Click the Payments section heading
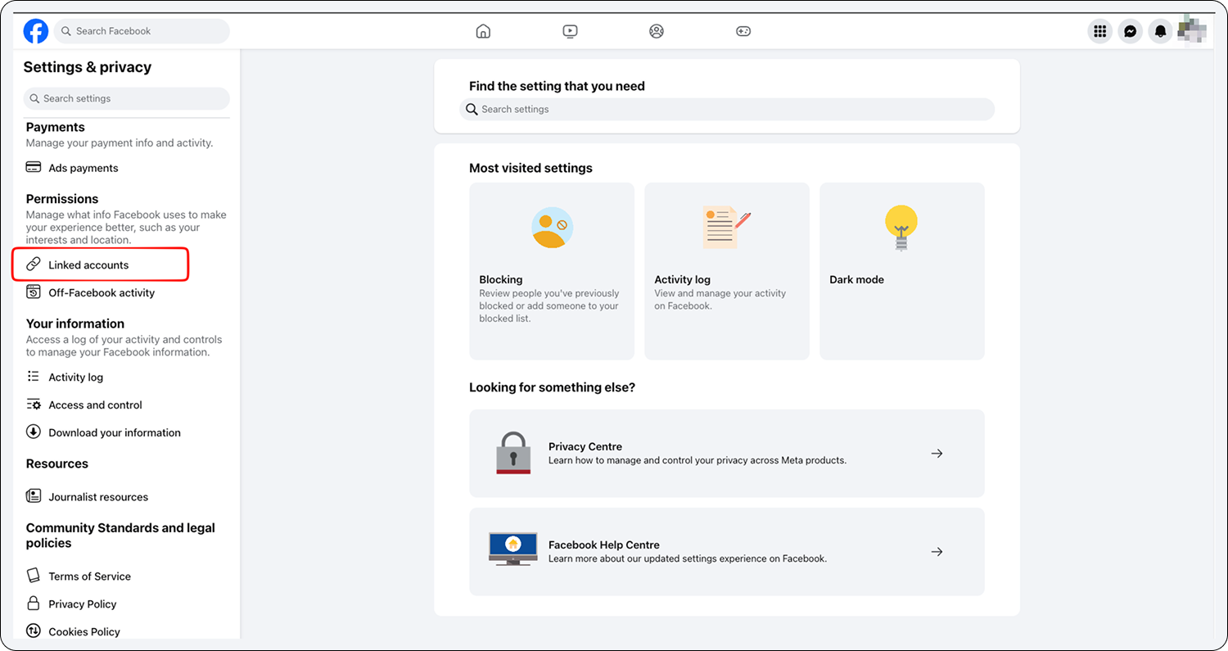The width and height of the screenshot is (1228, 651). coord(56,127)
